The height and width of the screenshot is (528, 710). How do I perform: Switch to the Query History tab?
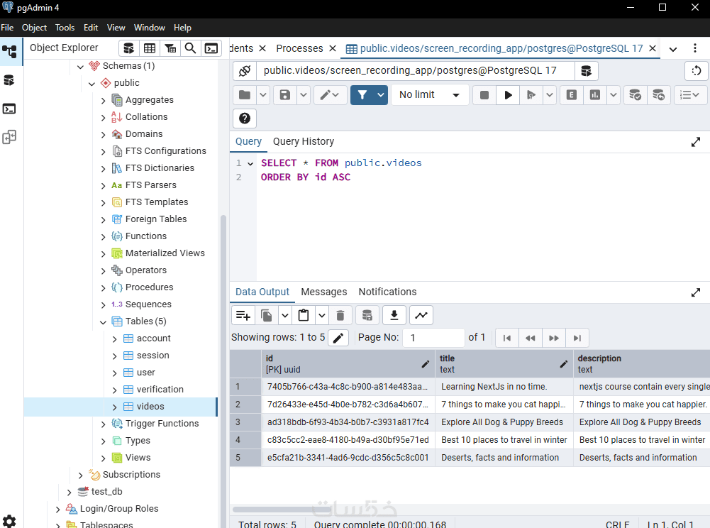tap(304, 141)
